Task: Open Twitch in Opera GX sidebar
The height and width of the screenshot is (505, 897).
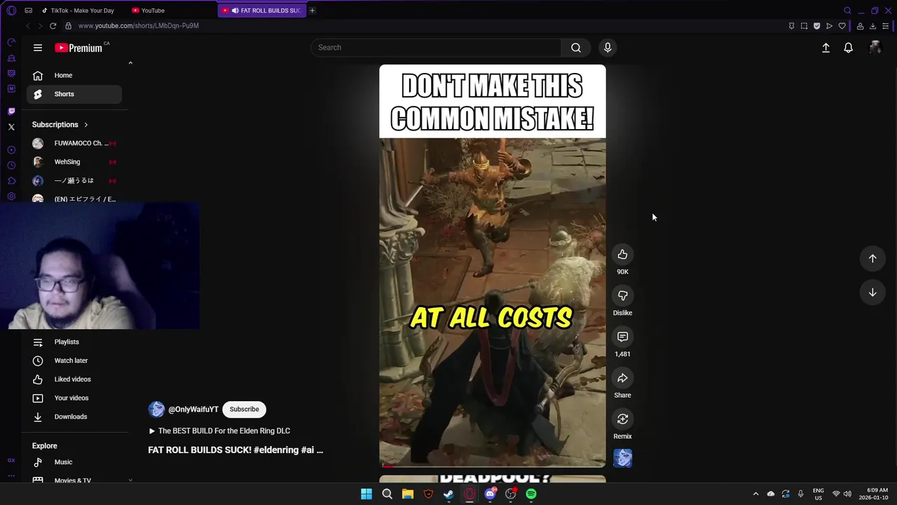Action: coord(11,112)
